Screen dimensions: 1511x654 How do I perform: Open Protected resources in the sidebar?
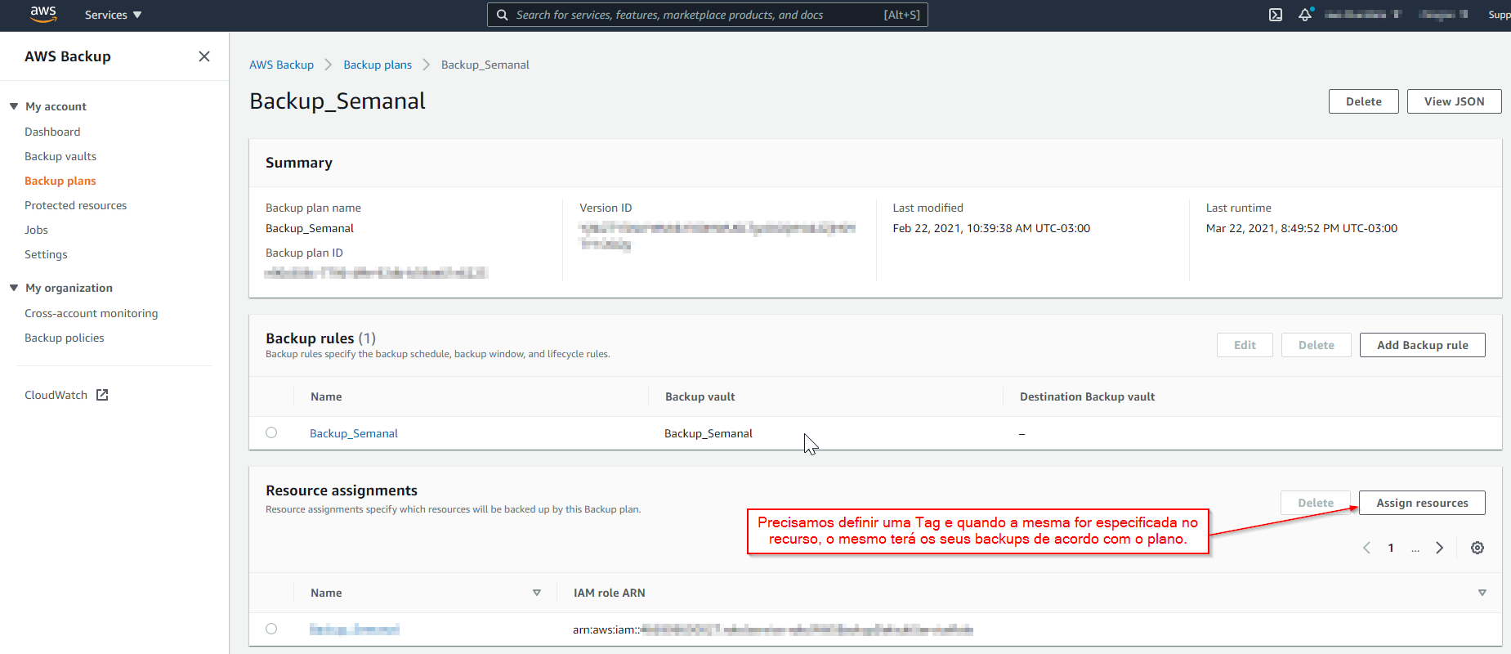[x=75, y=205]
